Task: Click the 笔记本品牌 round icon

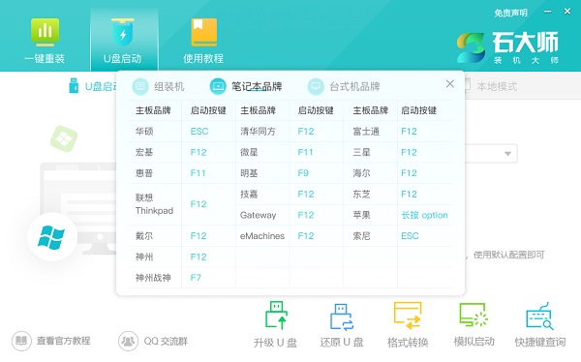Action: (218, 86)
